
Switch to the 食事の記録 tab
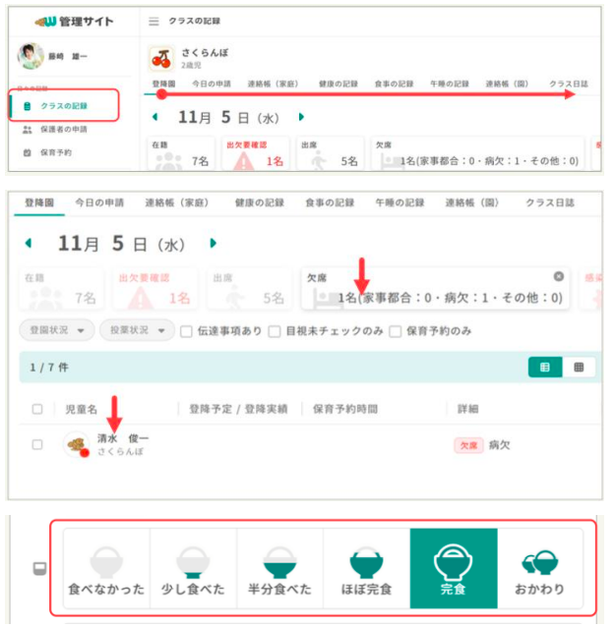pyautogui.click(x=330, y=202)
